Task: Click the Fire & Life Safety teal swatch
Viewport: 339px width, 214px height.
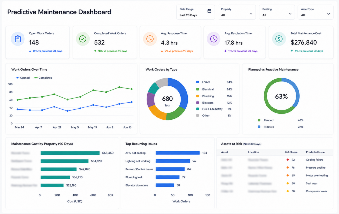Action: [x=197, y=109]
